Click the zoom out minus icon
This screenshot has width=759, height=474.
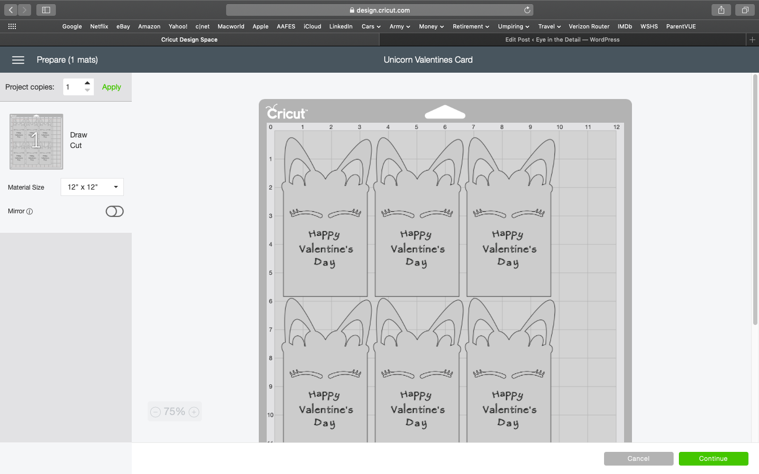tap(155, 412)
